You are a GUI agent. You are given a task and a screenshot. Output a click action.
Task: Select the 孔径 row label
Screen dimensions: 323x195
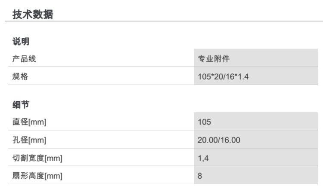click(20, 140)
